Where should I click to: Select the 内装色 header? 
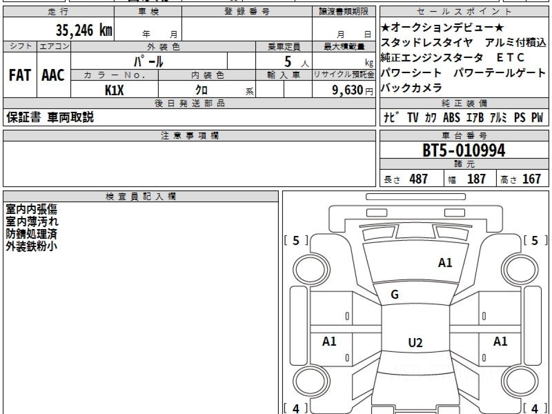point(207,75)
